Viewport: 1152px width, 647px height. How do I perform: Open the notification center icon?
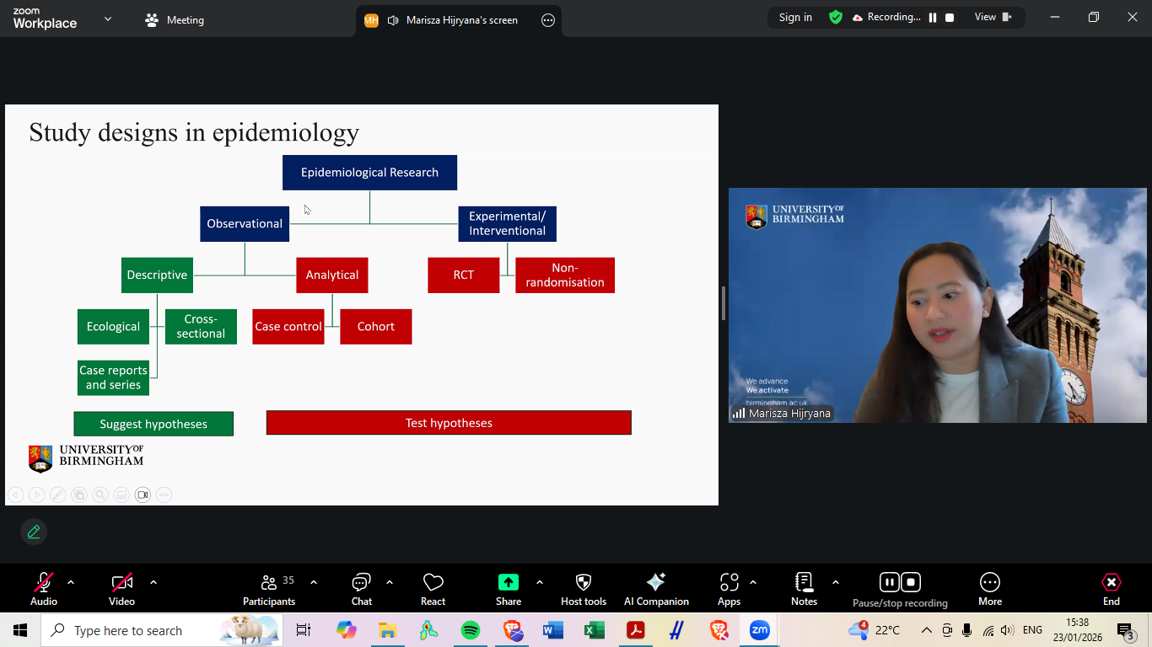click(1125, 630)
